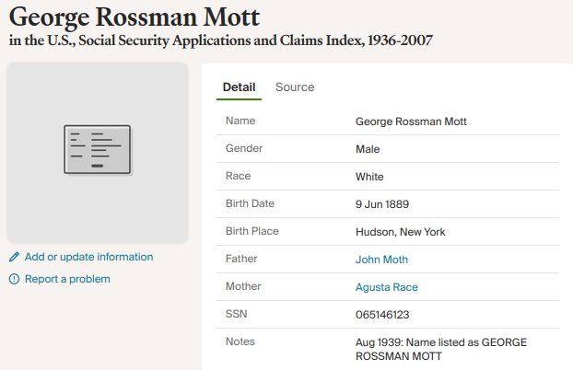This screenshot has width=573, height=370.
Task: Click the Report a problem link
Action: 67,279
